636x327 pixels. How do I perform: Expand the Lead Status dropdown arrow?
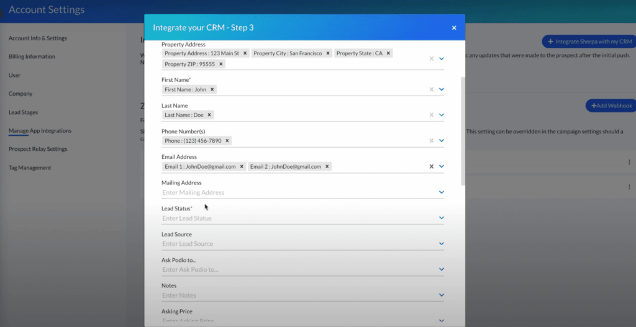pos(442,218)
